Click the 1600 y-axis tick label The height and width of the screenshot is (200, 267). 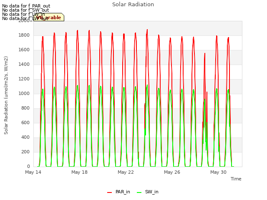tap(24, 50)
